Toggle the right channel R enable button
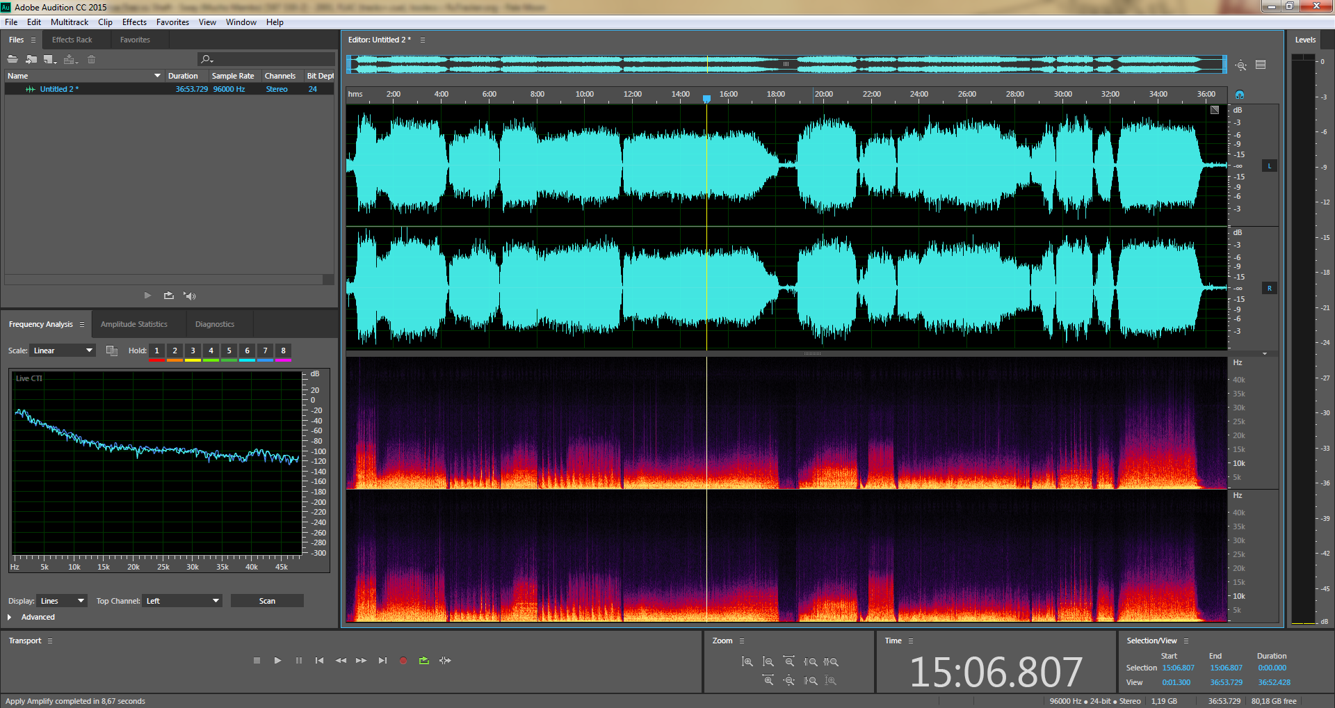Image resolution: width=1335 pixels, height=708 pixels. point(1269,289)
